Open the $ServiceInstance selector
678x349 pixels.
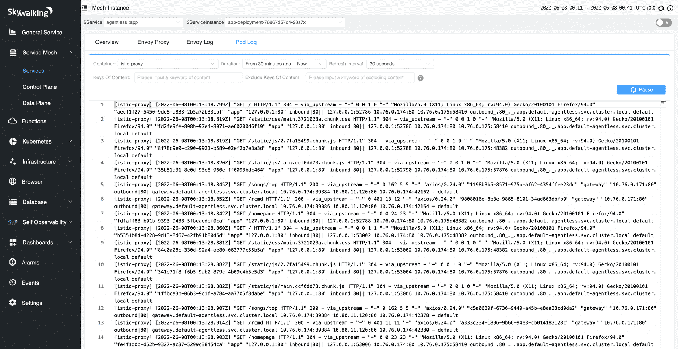point(284,22)
